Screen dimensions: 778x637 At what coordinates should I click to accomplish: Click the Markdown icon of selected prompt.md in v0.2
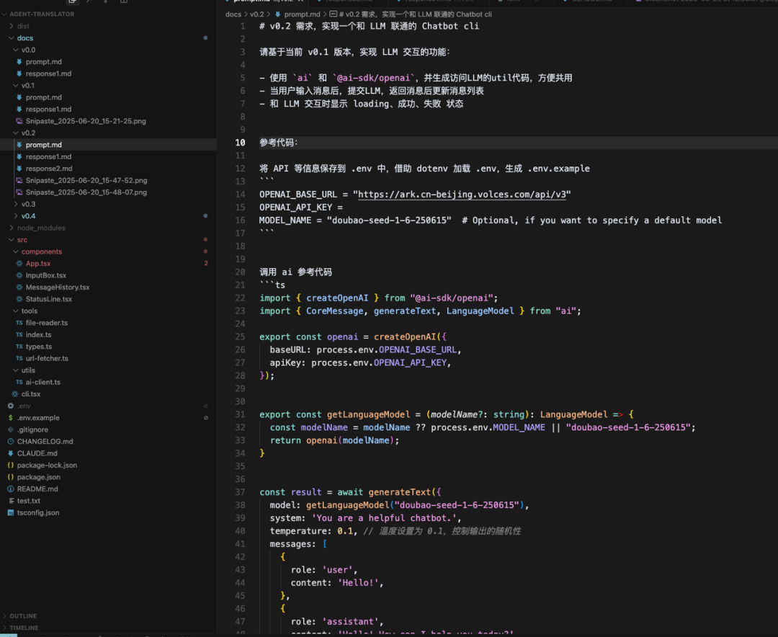[x=19, y=145]
